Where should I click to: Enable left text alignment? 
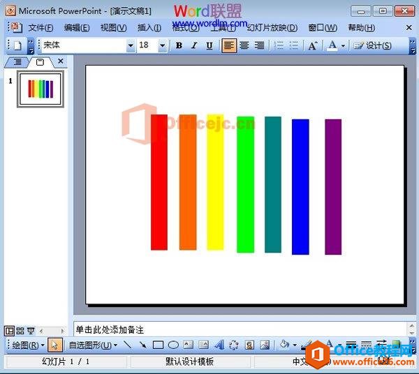pyautogui.click(x=229, y=45)
